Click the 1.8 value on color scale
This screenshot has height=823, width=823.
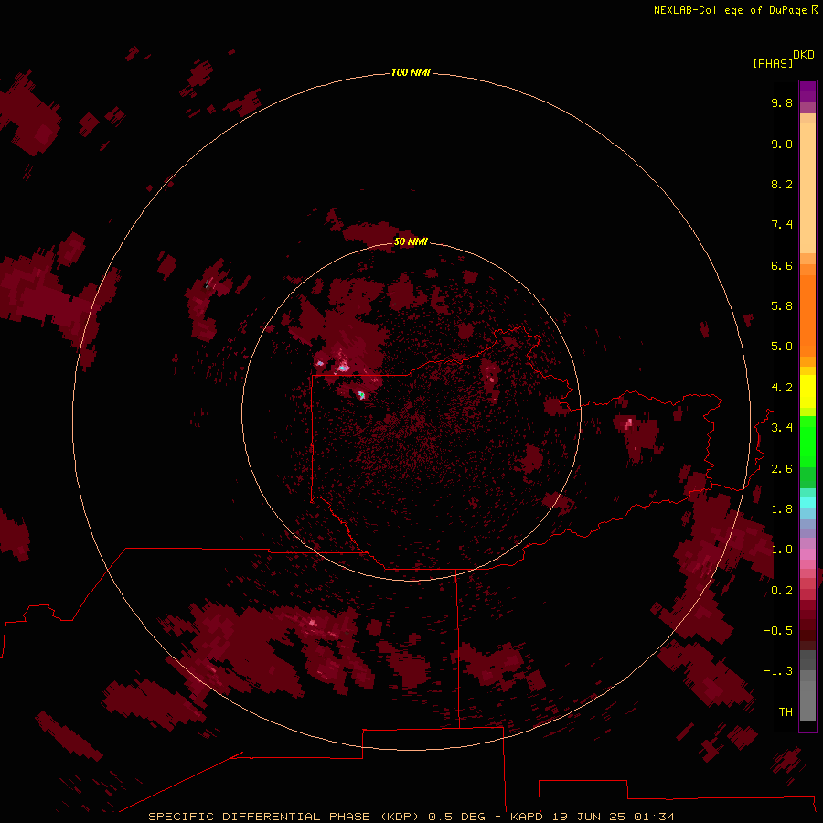782,509
